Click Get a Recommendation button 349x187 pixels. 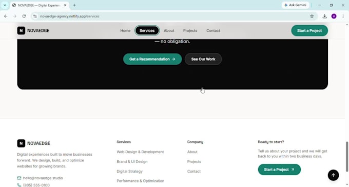[x=152, y=59]
